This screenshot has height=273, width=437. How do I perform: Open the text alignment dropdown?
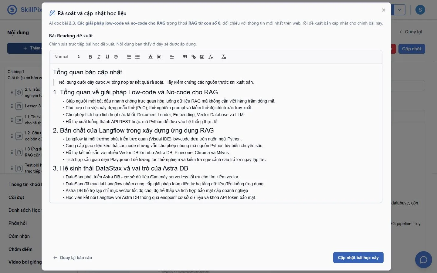tap(172, 57)
